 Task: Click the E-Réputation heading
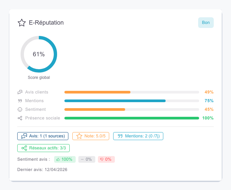click(46, 23)
